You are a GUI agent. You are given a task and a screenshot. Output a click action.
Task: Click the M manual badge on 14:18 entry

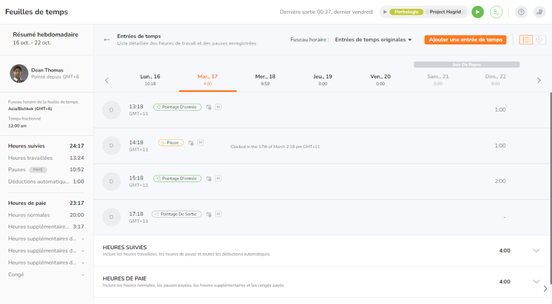coord(200,142)
